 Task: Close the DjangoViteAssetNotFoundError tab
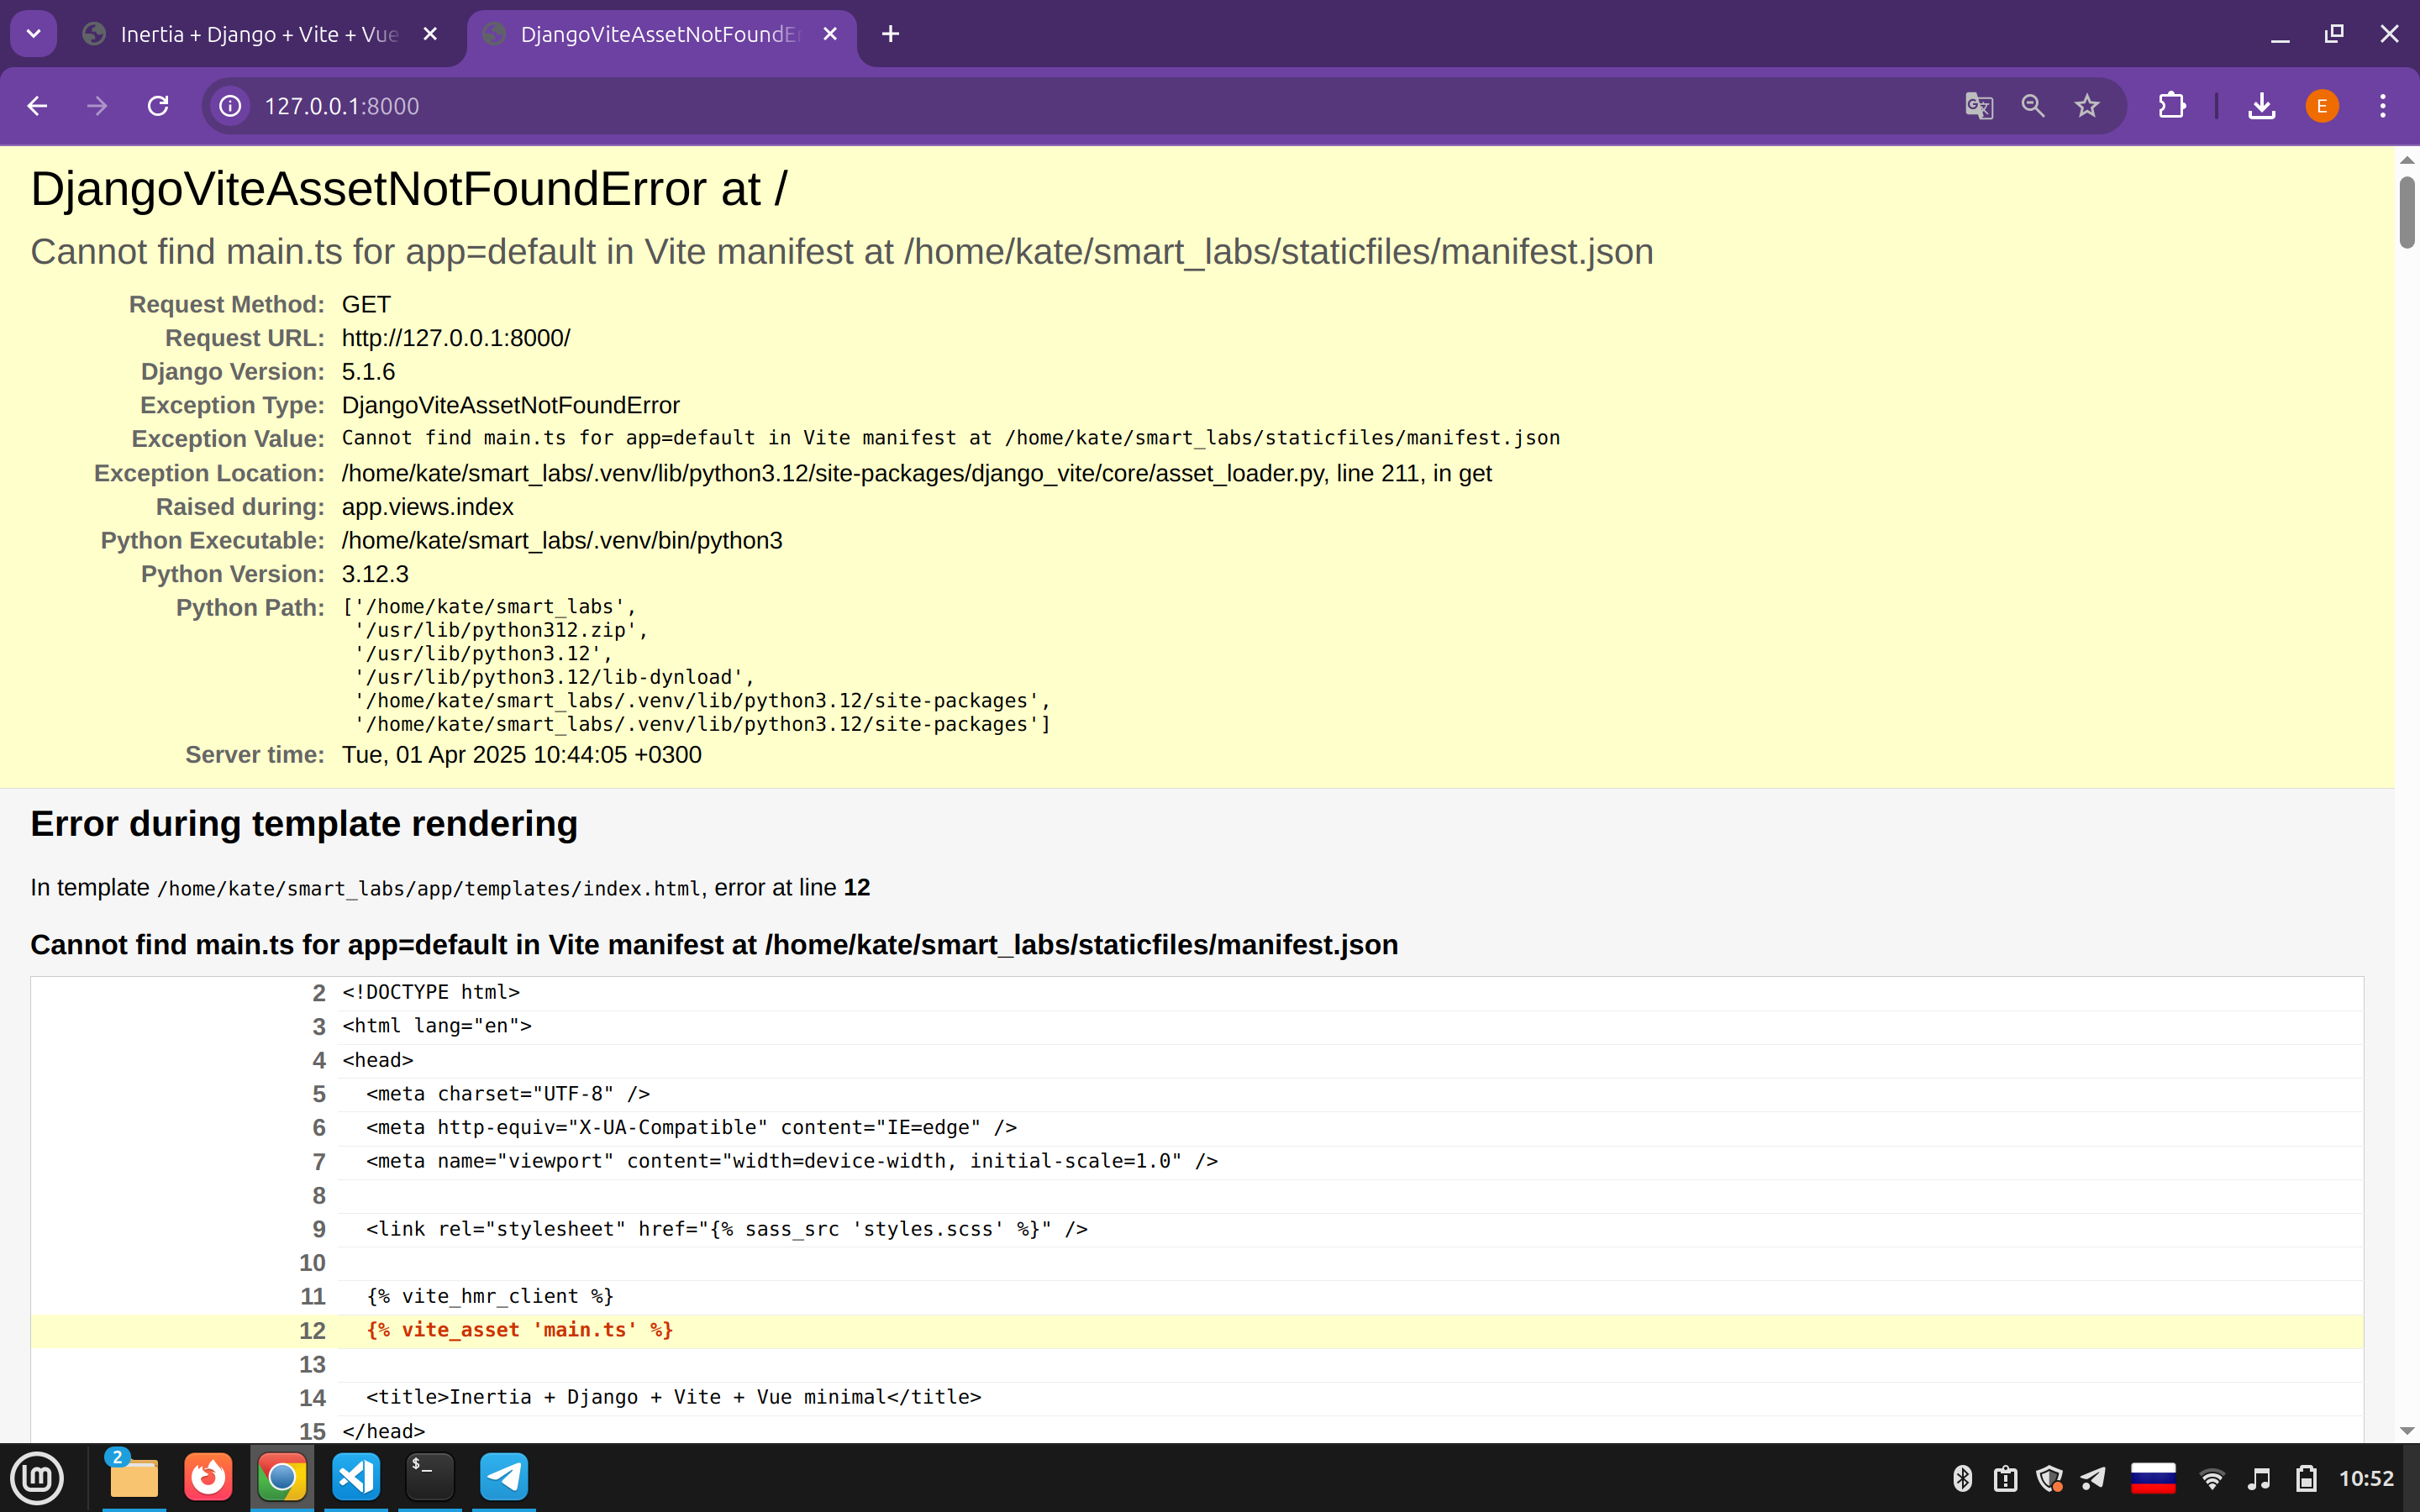tap(830, 34)
